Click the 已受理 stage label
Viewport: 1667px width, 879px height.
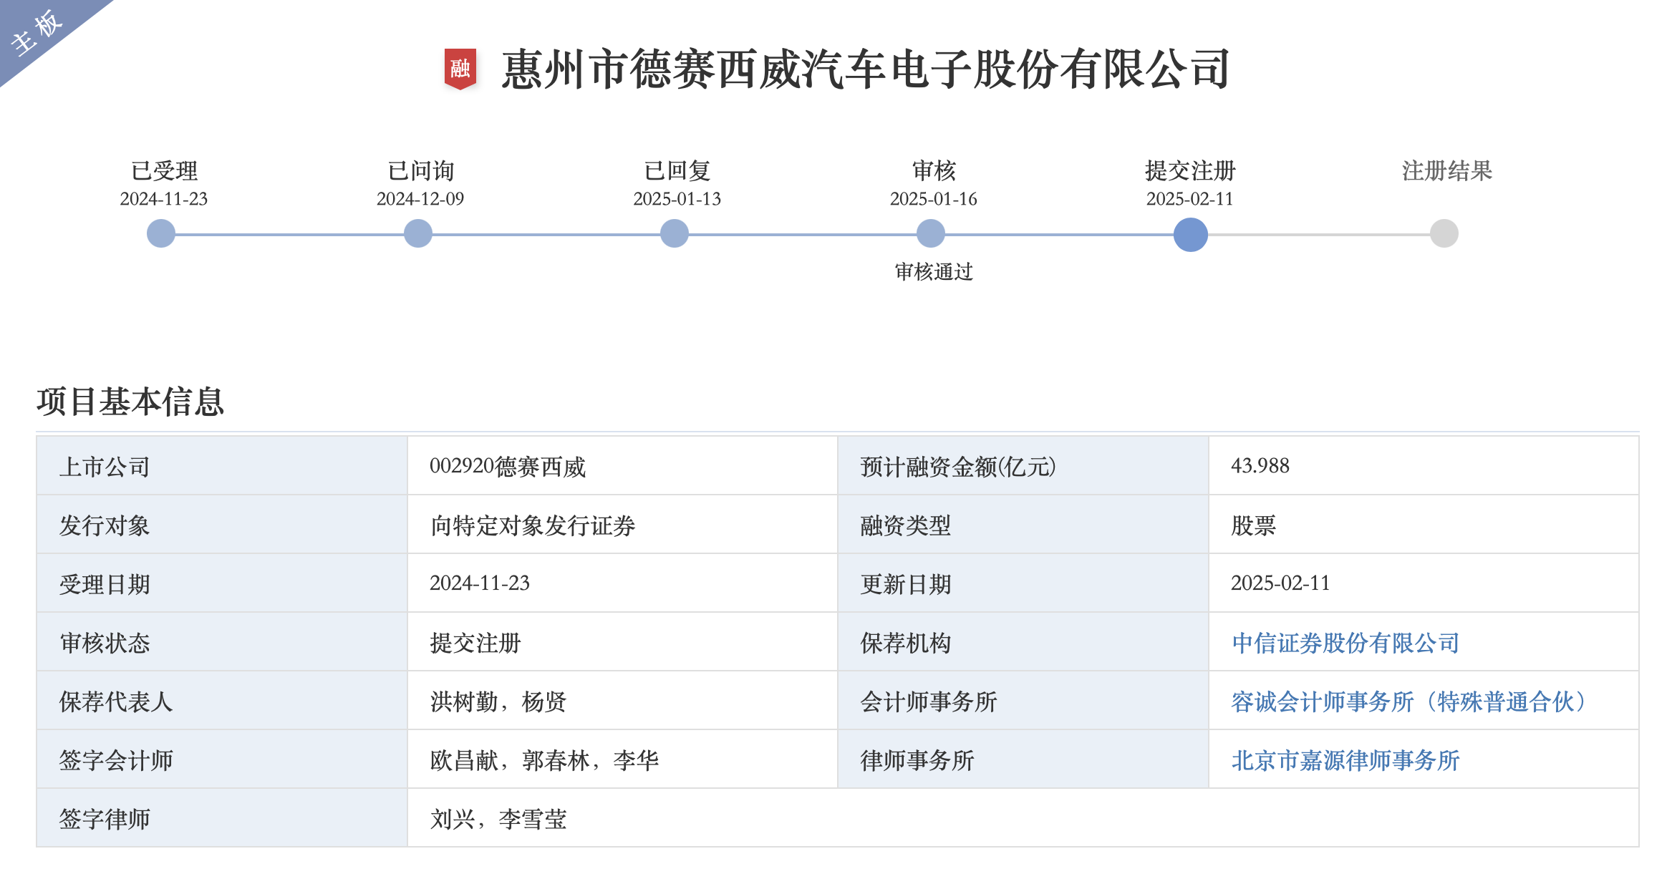[164, 171]
